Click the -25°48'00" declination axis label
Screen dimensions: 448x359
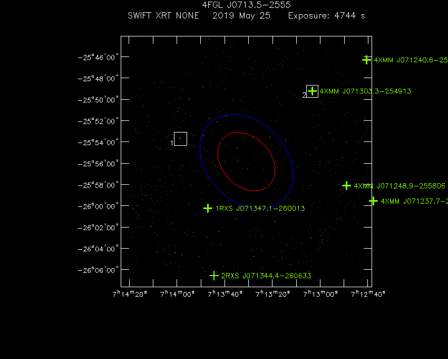[98, 79]
